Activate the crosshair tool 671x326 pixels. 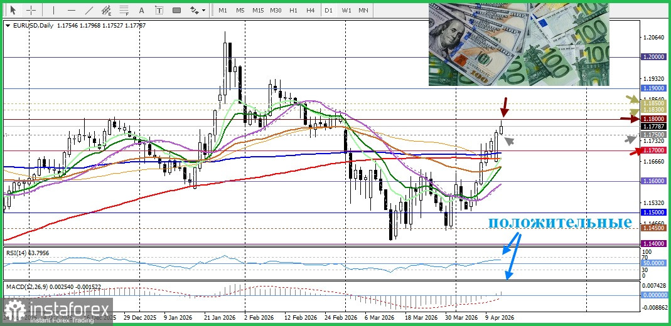31,10
